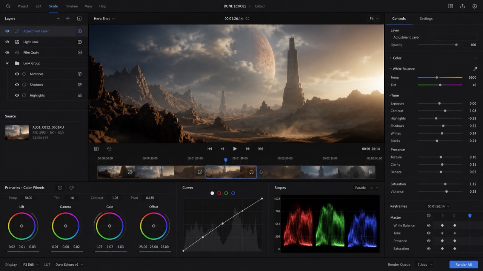The image size is (483, 271).
Task: Open the Fit zoom dropdown
Action: pos(374,18)
